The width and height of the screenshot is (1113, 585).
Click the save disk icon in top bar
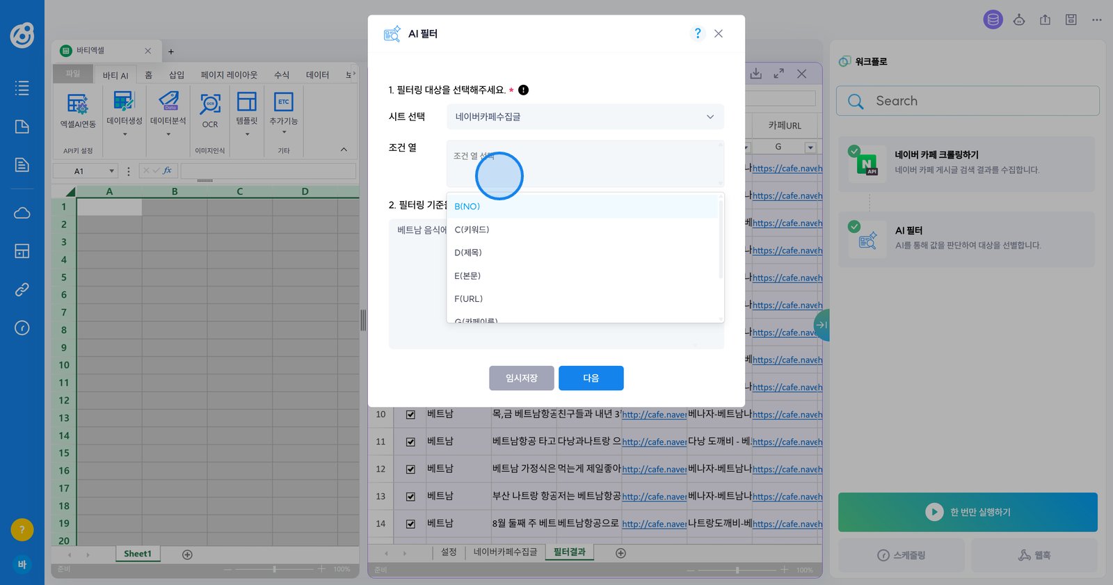point(1071,19)
